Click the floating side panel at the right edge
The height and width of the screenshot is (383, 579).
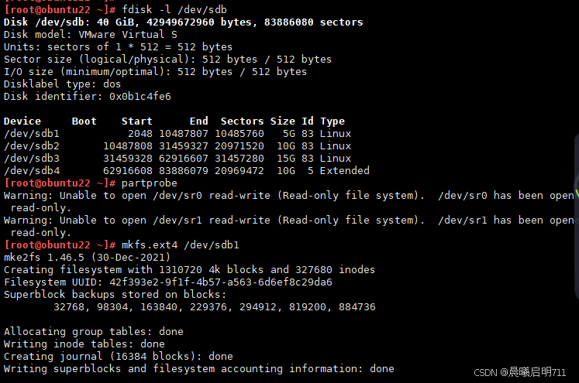(x=577, y=217)
